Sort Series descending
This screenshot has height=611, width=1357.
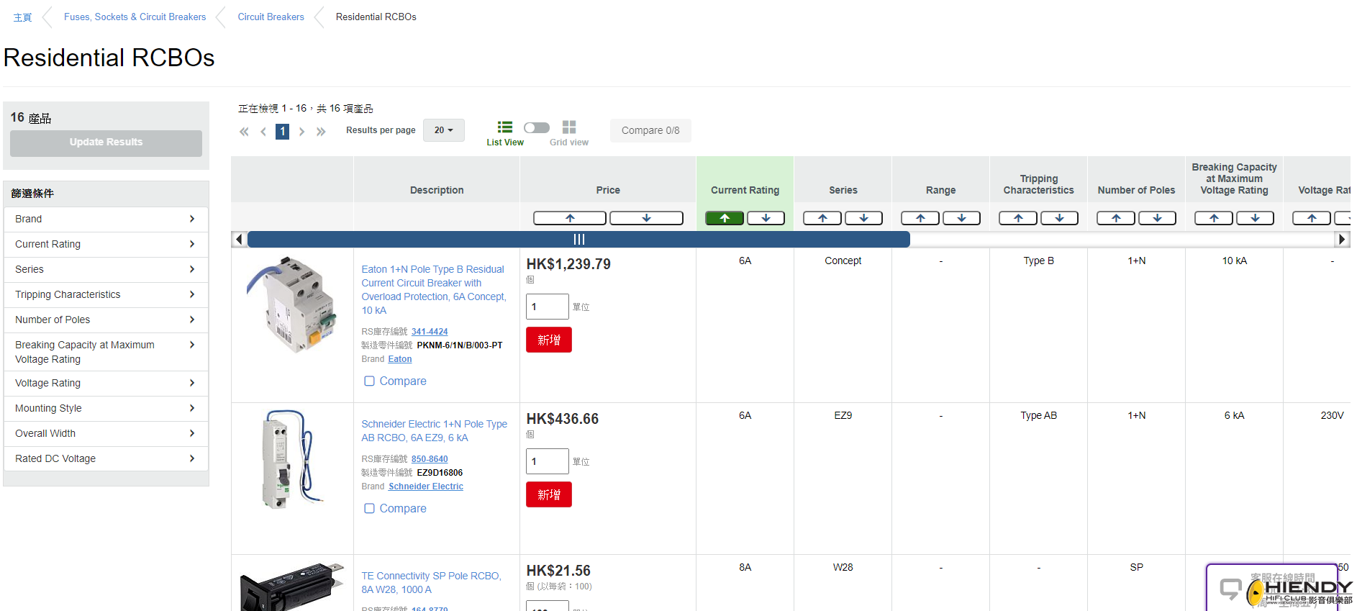[x=863, y=218]
